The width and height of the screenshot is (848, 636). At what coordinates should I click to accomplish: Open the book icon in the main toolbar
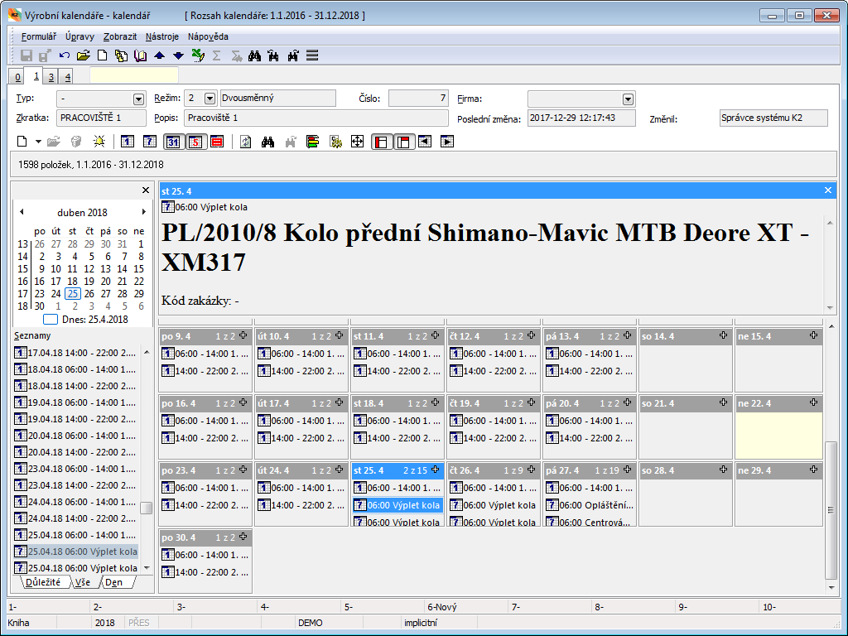point(140,55)
